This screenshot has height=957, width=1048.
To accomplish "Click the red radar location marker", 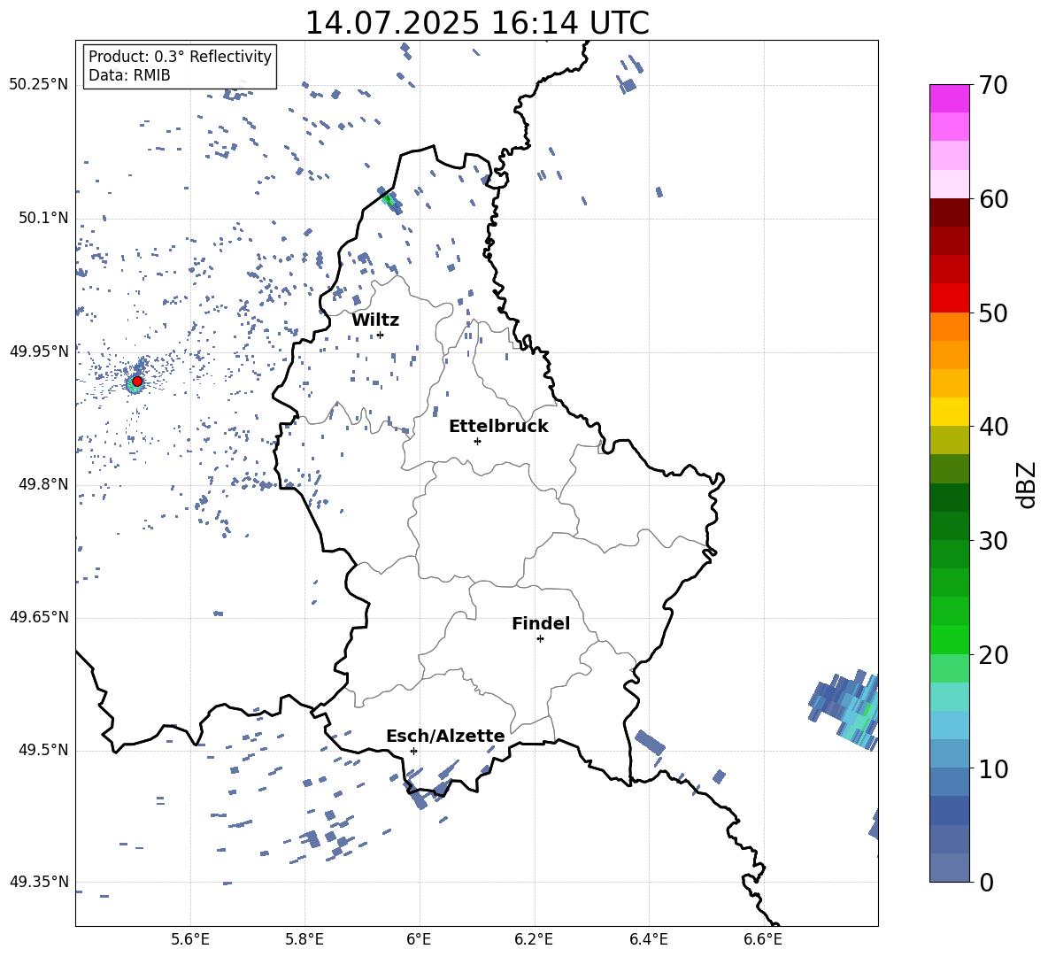I will point(137,382).
